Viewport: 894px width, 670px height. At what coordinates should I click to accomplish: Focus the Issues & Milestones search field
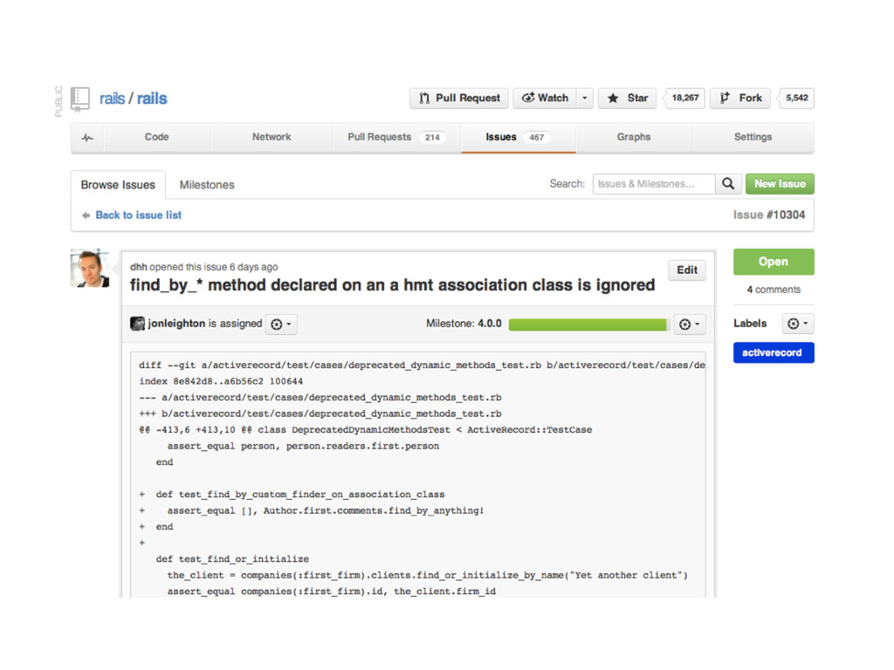(653, 184)
